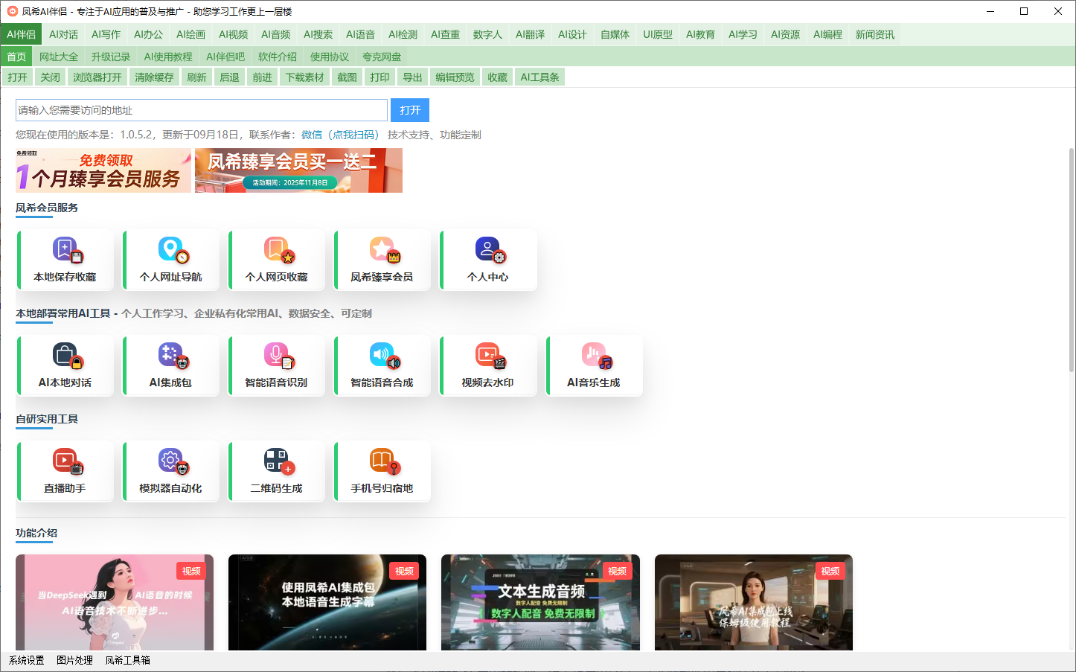Switch to the AI编程 tab
Image resolution: width=1076 pixels, height=672 pixels.
pos(828,34)
